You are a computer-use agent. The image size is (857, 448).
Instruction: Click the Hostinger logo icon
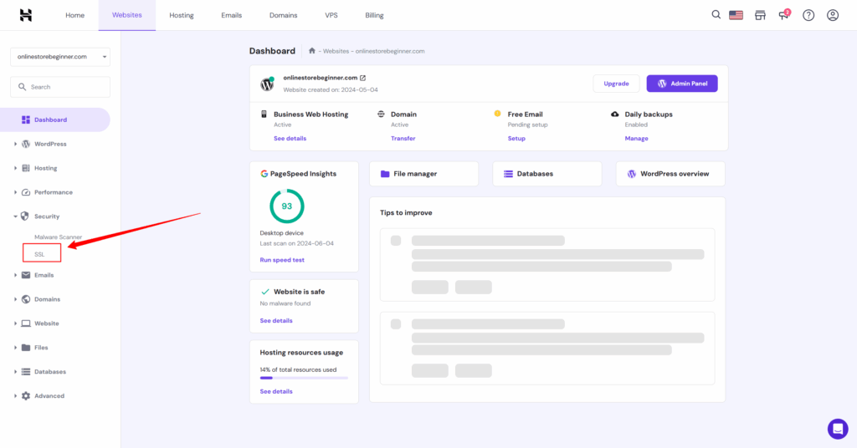(x=26, y=15)
